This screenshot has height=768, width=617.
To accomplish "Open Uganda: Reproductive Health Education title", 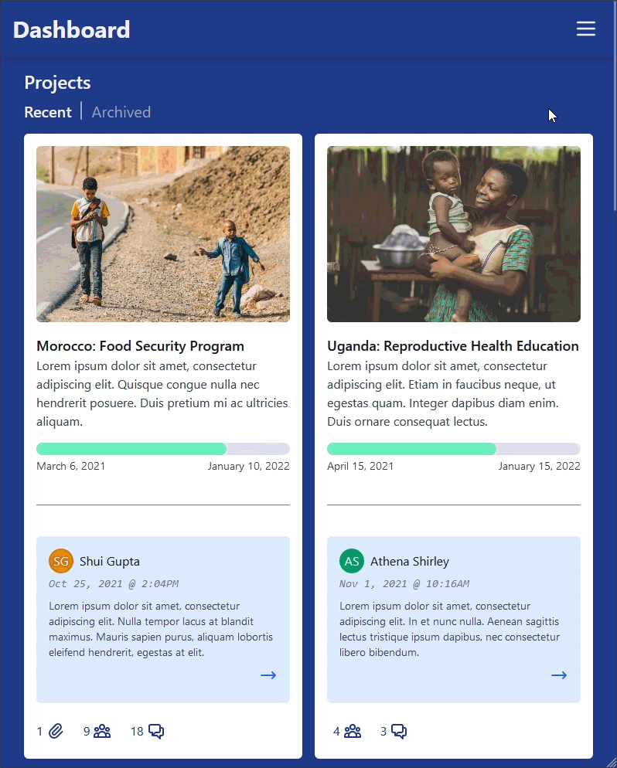I will click(453, 346).
